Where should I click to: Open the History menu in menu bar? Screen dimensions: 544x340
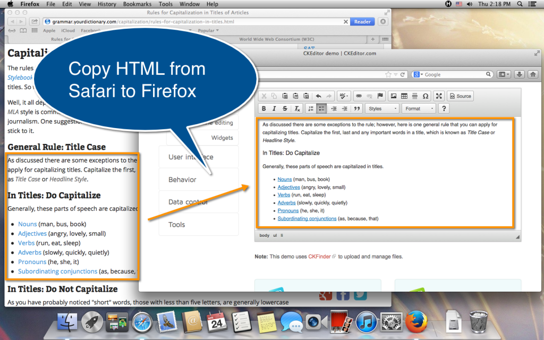(106, 4)
